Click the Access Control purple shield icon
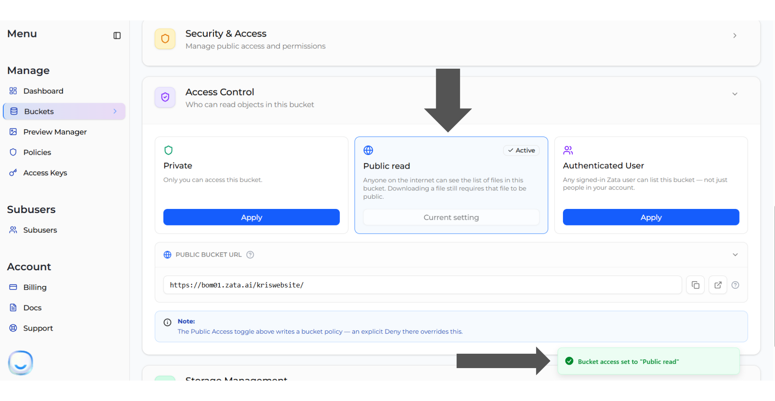775x401 pixels. [165, 97]
